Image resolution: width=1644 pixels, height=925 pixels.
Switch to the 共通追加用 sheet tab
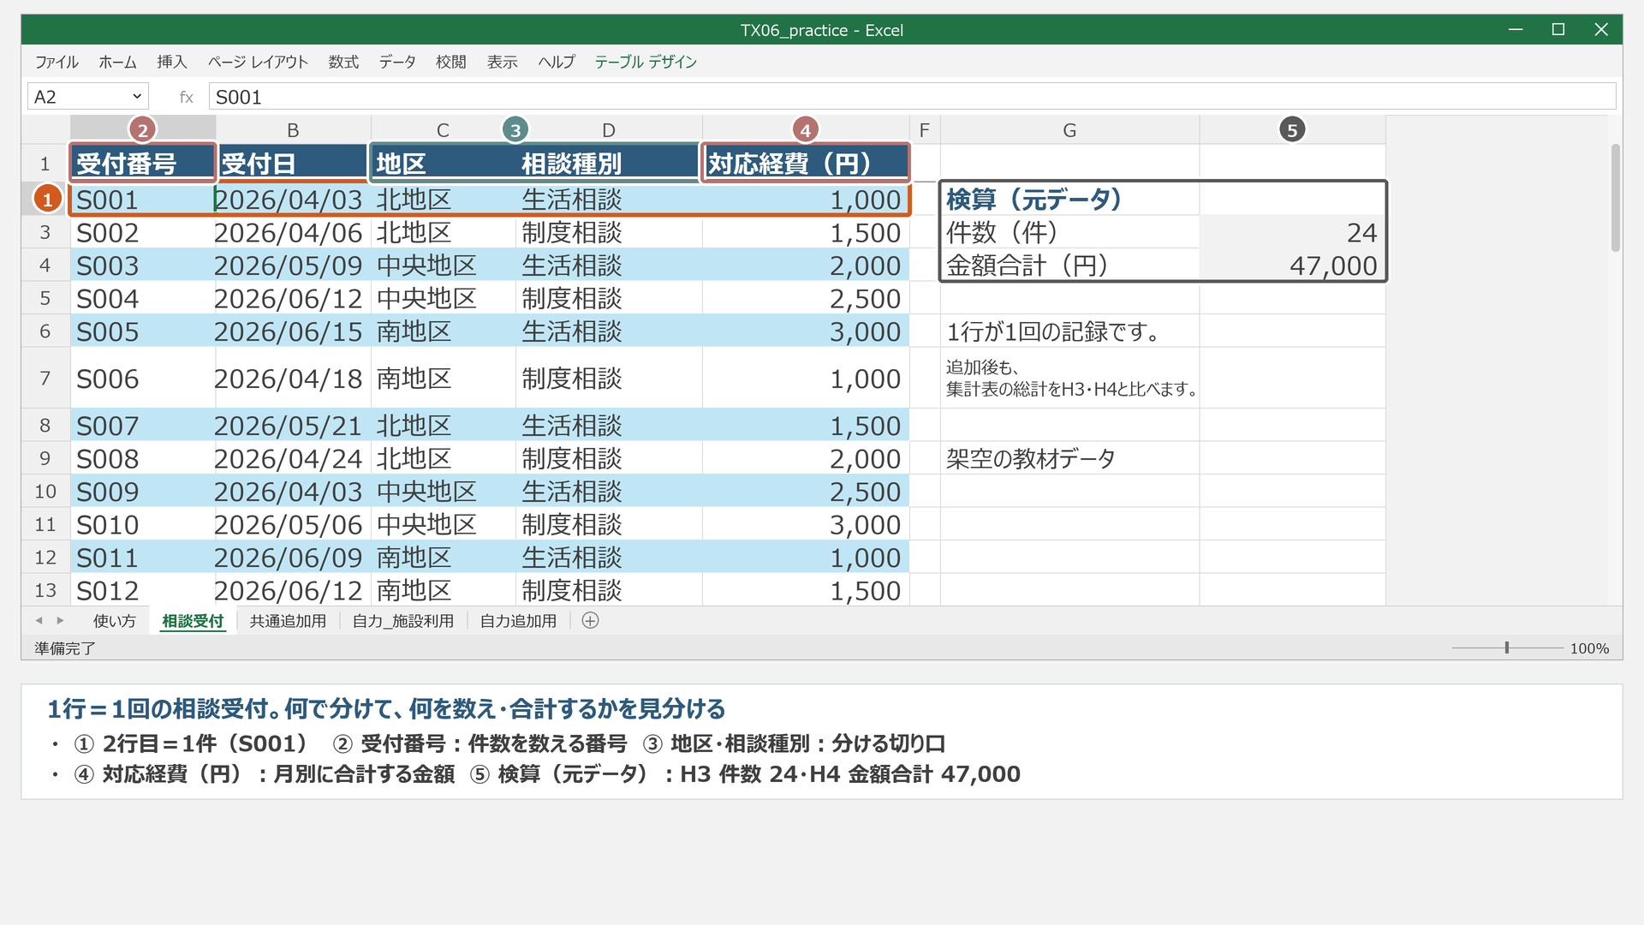(x=288, y=621)
